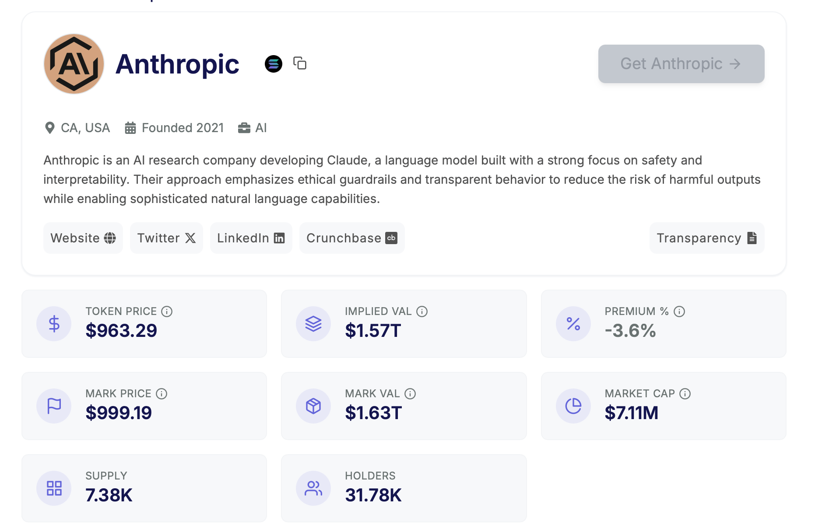The image size is (815, 532).
Task: Open the Transparency document
Action: coord(707,238)
